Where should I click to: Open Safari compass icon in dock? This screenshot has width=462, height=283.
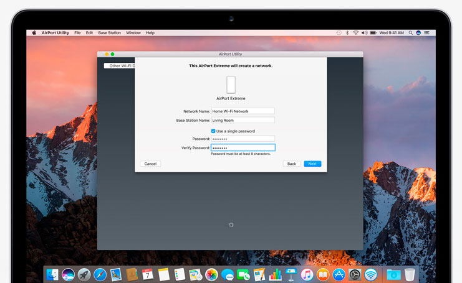(100, 275)
